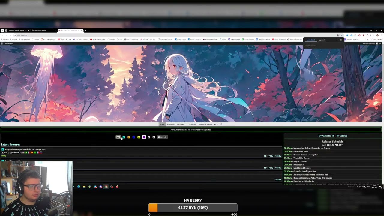Toggle the orange 'S' release filter
384x216 pixels.
click(129, 137)
